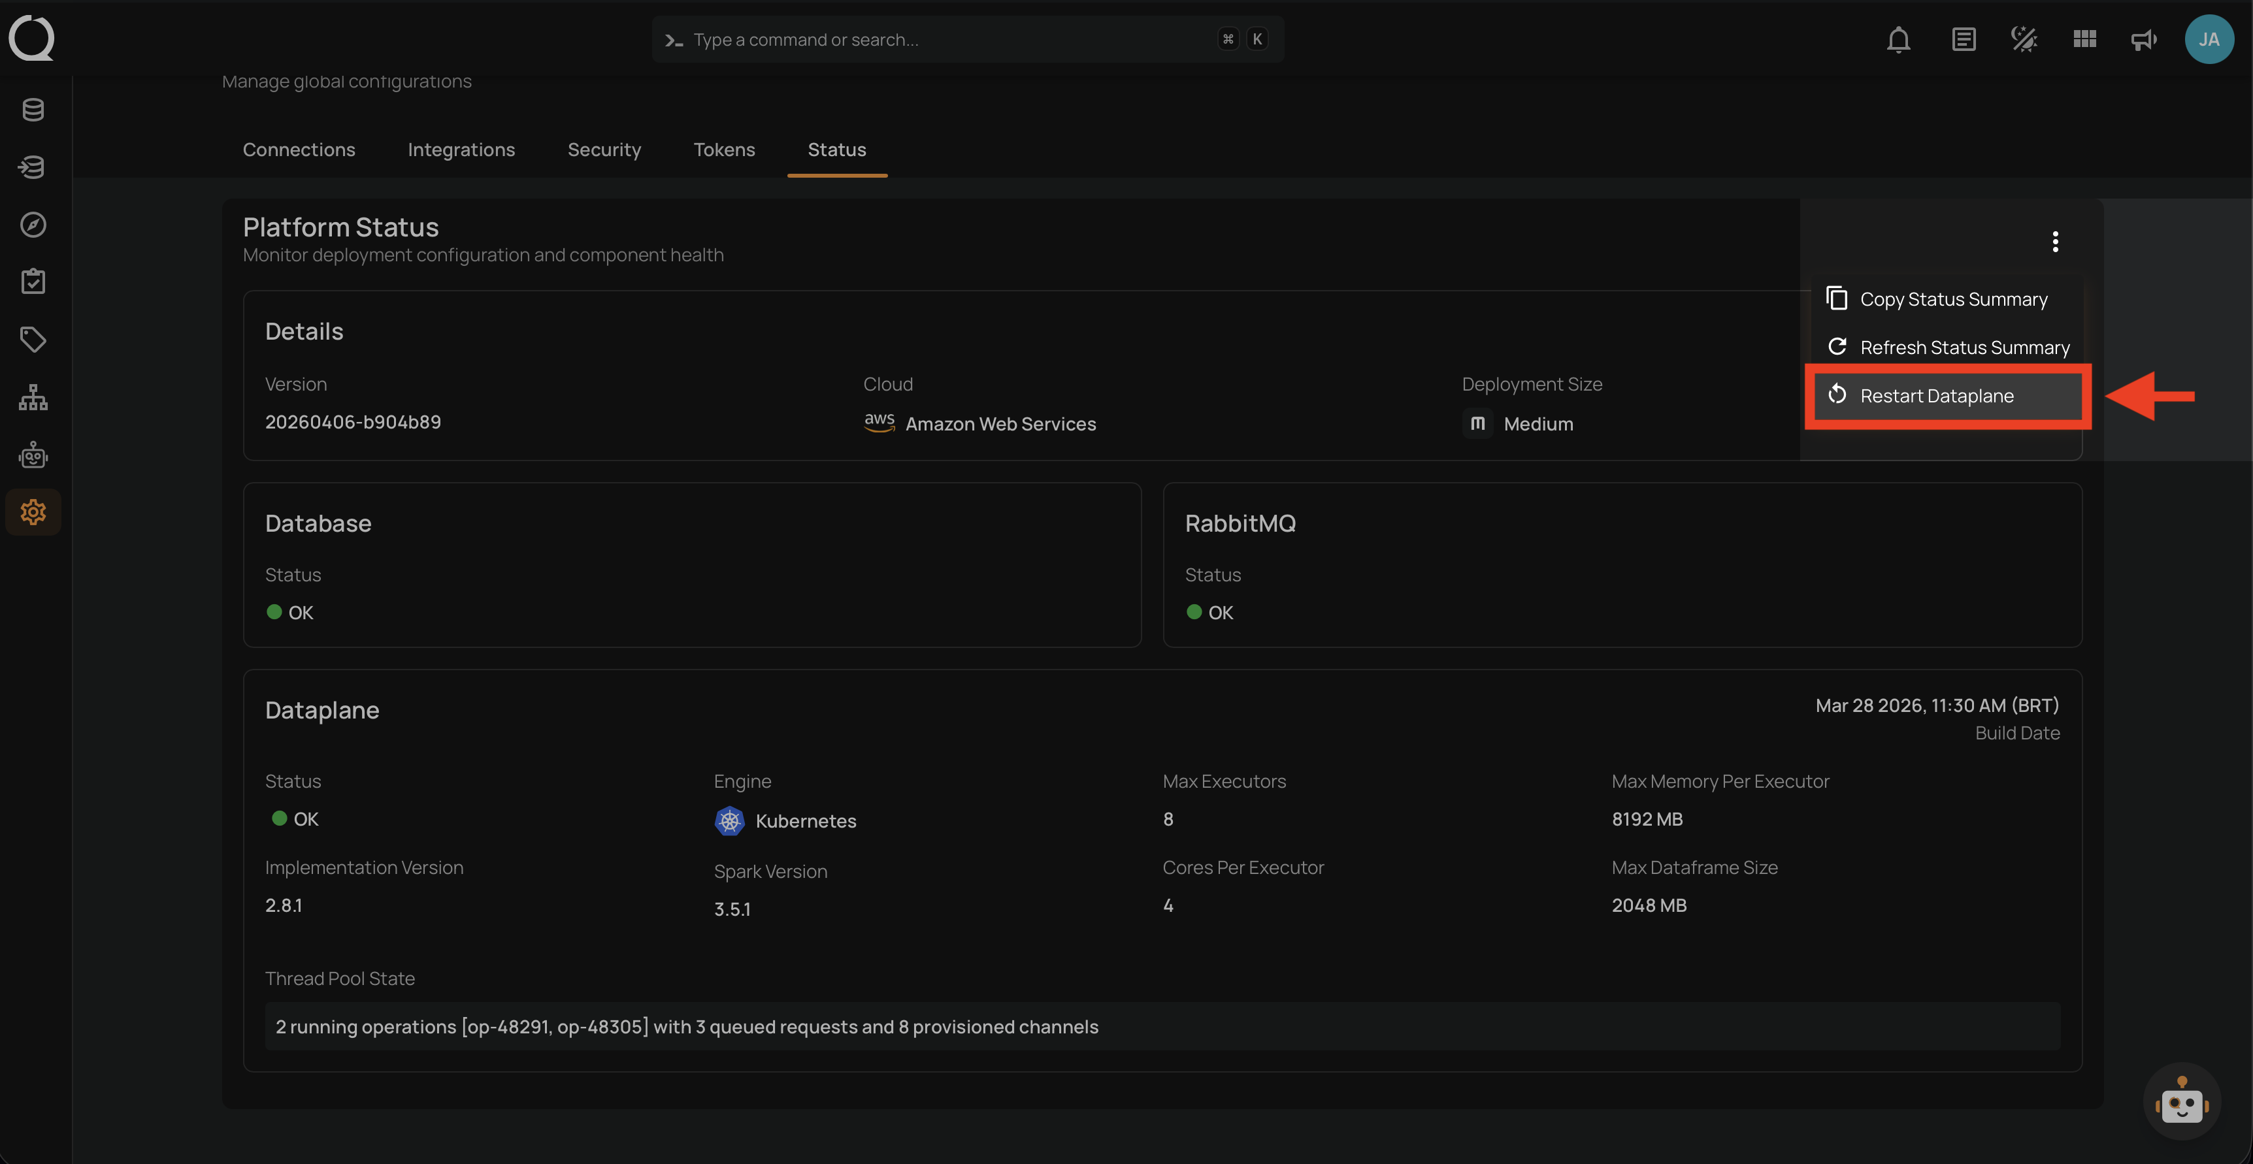Click the Medium deployment size value
This screenshot has width=2253, height=1164.
point(1538,424)
